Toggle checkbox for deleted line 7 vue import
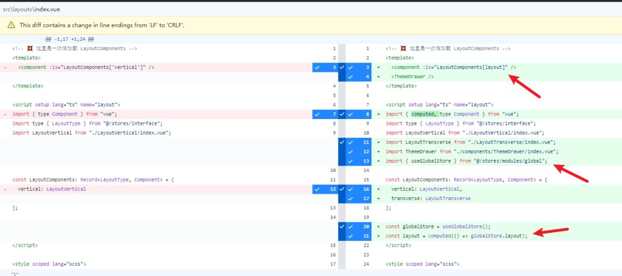 click(x=317, y=114)
